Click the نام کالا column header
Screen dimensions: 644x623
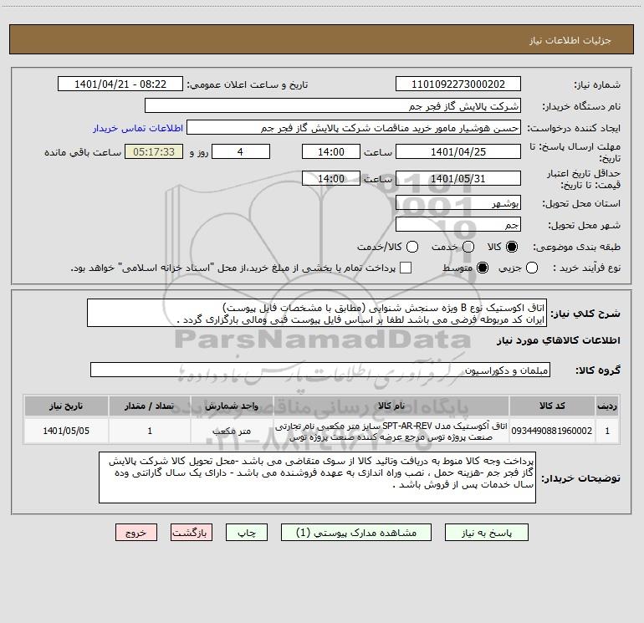[391, 406]
